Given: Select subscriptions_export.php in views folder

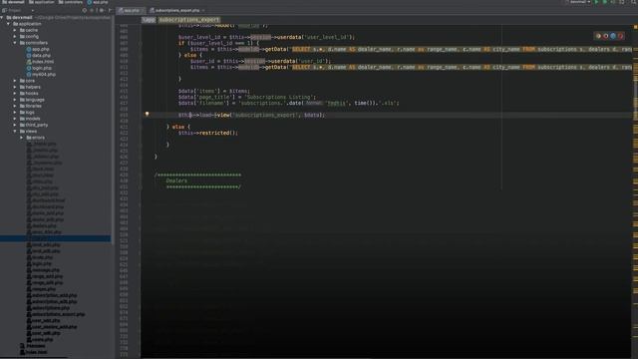Looking at the screenshot, I should pos(58,314).
